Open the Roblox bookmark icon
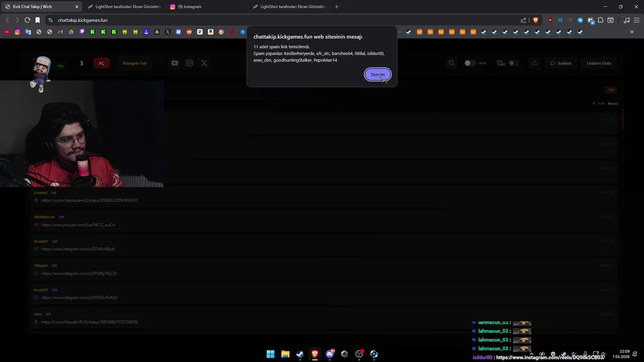644x362 pixels. click(x=178, y=32)
